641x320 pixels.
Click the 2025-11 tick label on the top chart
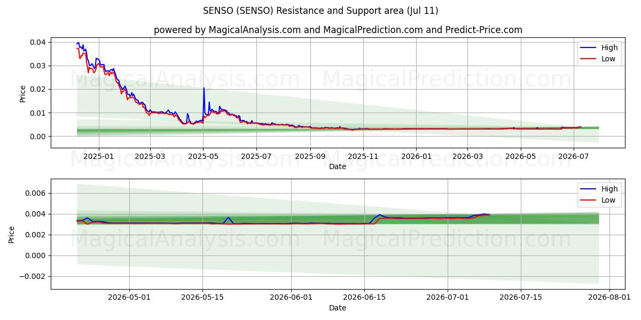pyautogui.click(x=363, y=156)
